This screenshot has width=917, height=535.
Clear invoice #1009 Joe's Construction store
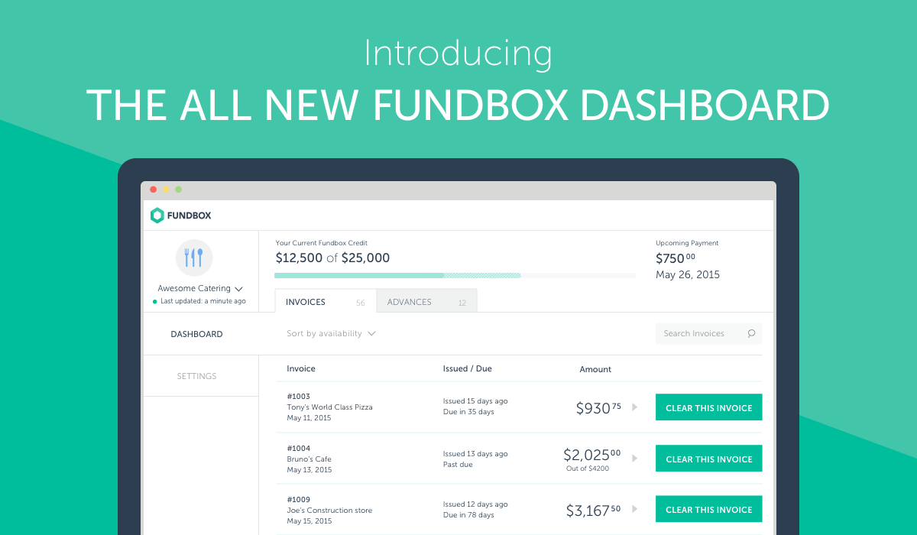(x=709, y=510)
